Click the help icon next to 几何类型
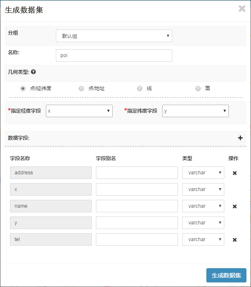Image resolution: width=251 pixels, height=287 pixels. [33, 72]
